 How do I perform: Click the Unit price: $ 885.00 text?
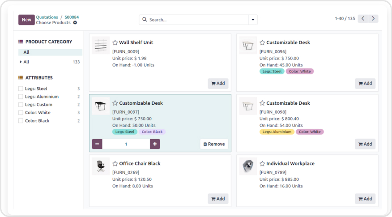279,179
